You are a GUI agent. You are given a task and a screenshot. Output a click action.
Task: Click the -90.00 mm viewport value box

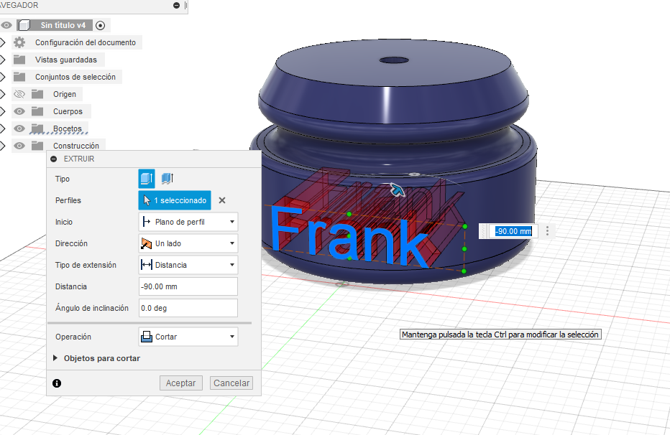click(513, 231)
